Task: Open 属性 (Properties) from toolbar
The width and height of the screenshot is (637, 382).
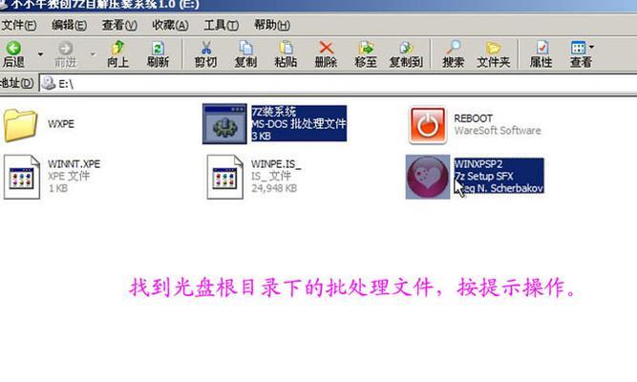Action: point(541,54)
